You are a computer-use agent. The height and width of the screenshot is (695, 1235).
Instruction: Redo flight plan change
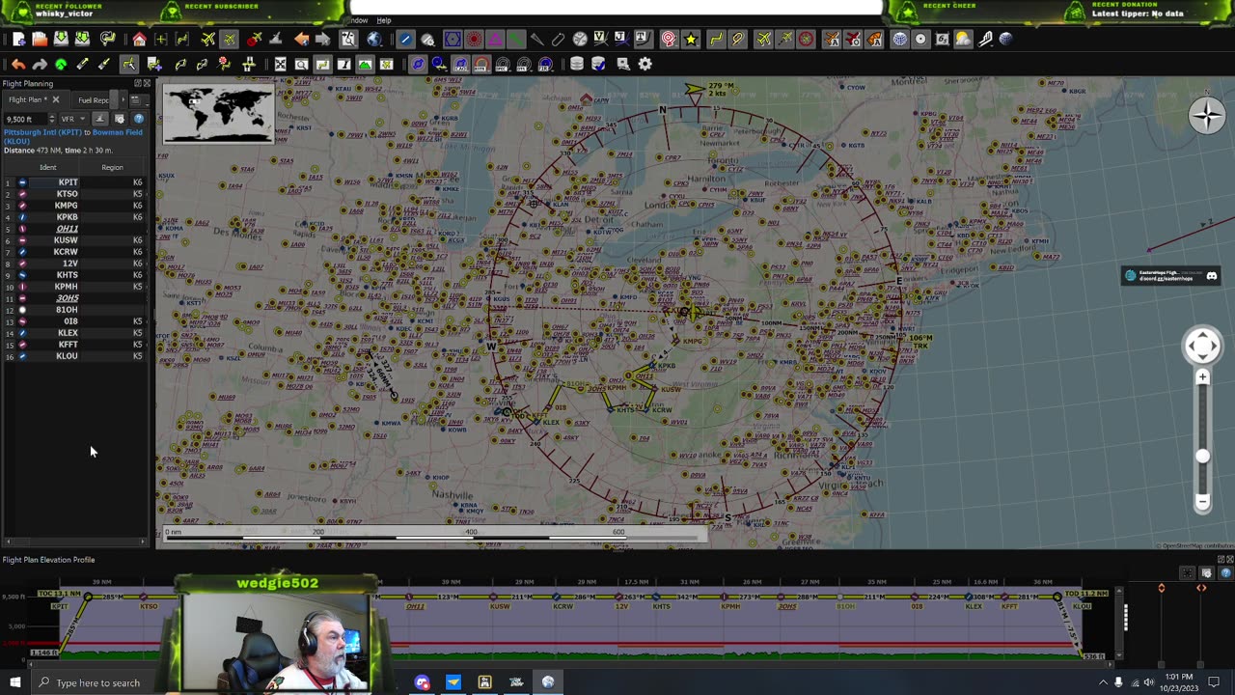[x=40, y=64]
